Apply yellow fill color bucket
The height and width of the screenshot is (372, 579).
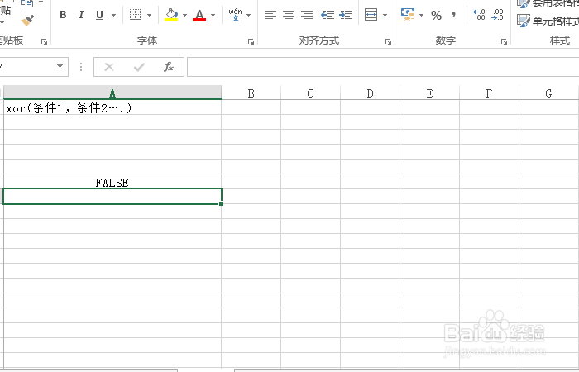[171, 15]
